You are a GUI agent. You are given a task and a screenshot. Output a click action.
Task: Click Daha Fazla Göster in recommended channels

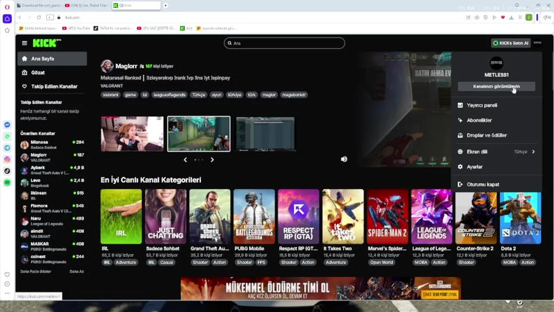pos(36,271)
